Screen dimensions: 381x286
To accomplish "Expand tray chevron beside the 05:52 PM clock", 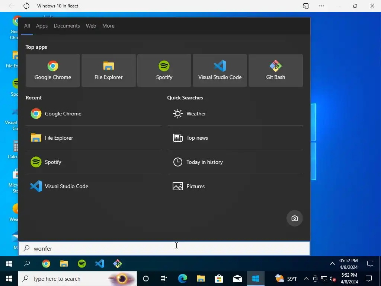I will pyautogui.click(x=332, y=264).
